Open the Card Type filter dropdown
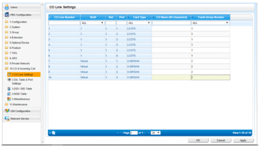The height and width of the screenshot is (150, 262). click(x=139, y=23)
